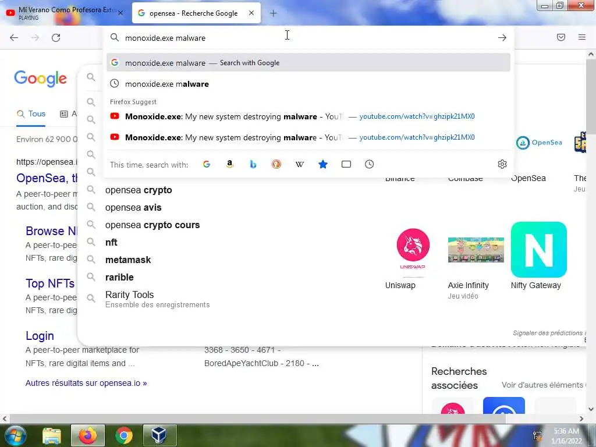596x447 pixels.
Task: Open the 'Top NFTs' result link
Action: [x=50, y=283]
